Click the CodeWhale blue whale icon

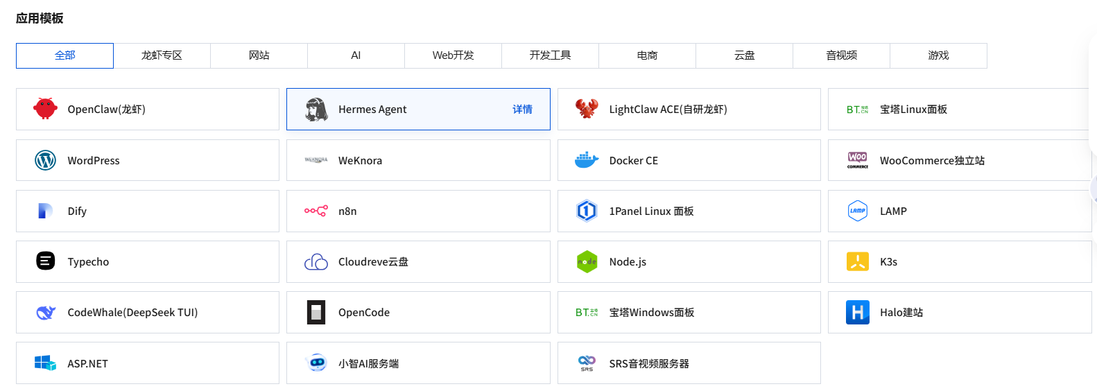(x=45, y=313)
